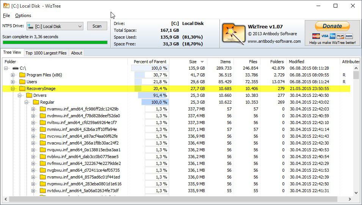Collapse the RecoveryImage tree node

pos(13,89)
